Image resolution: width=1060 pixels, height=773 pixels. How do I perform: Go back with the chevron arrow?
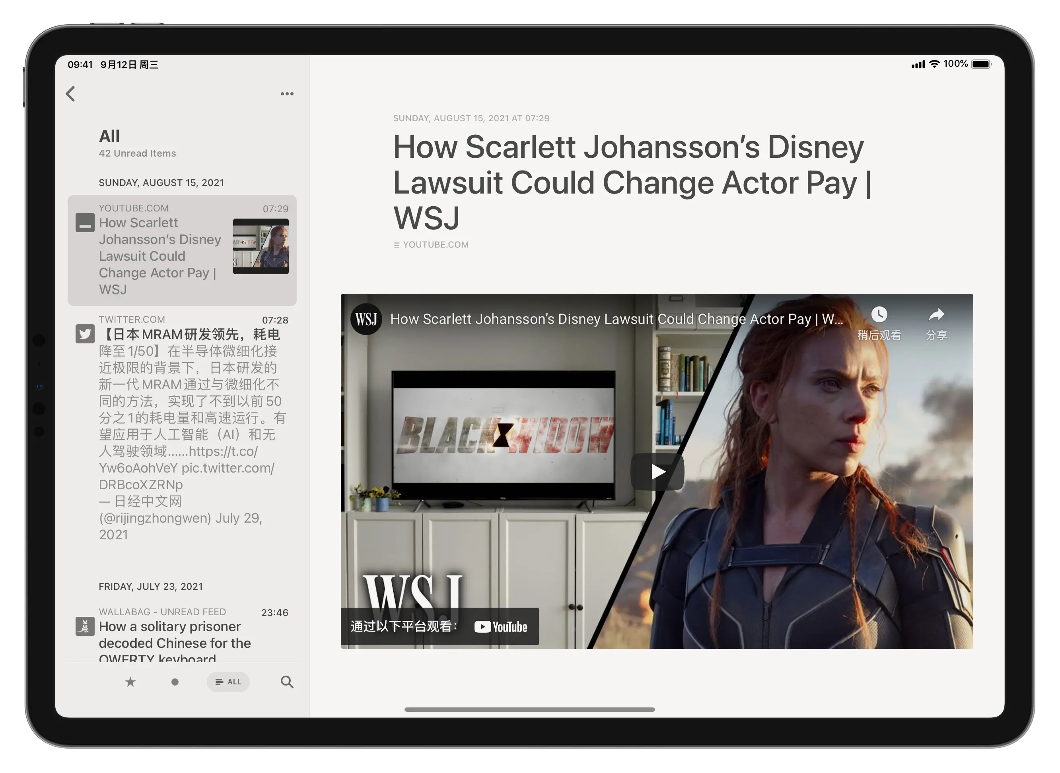71,93
